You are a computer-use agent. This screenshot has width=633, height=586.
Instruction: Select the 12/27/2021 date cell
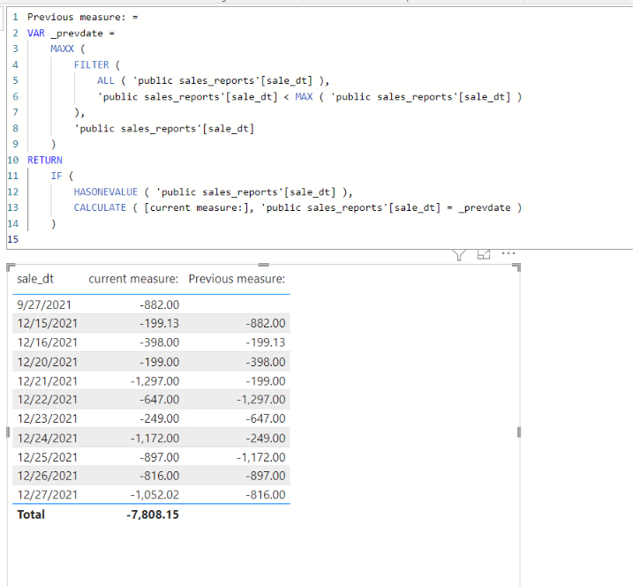tap(48, 495)
